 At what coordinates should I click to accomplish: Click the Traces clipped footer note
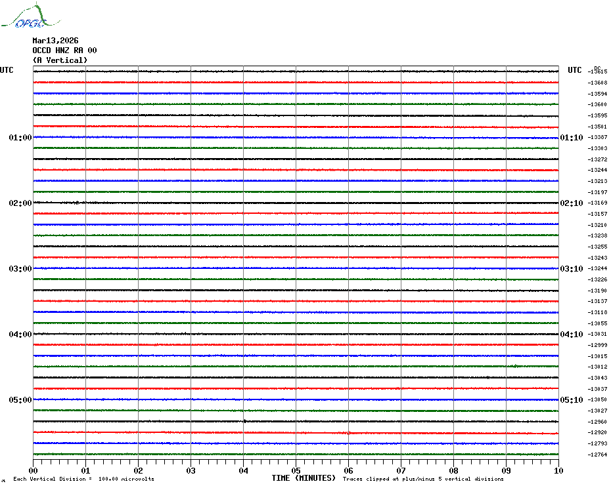pyautogui.click(x=423, y=479)
